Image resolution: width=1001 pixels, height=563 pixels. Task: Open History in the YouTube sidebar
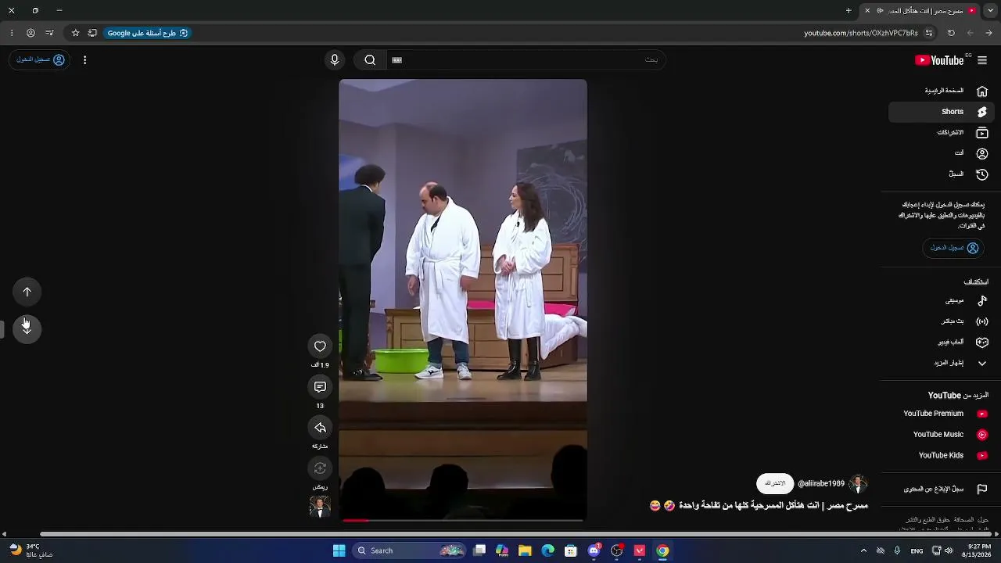941,174
